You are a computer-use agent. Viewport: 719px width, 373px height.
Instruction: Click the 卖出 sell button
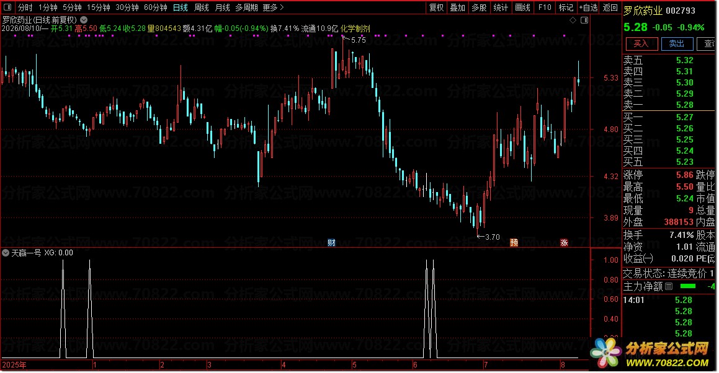coord(677,44)
